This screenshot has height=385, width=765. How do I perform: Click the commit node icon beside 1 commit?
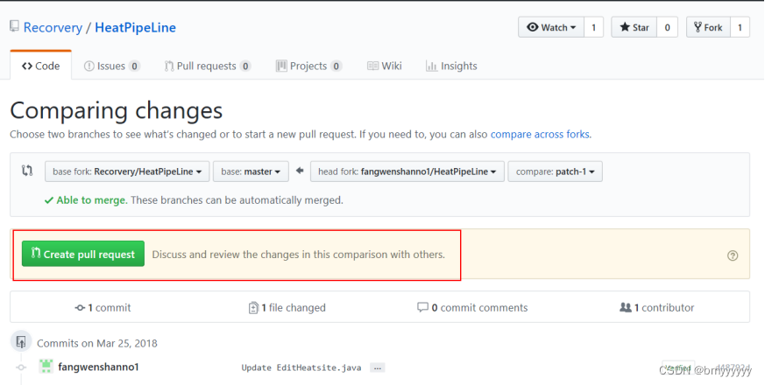80,308
